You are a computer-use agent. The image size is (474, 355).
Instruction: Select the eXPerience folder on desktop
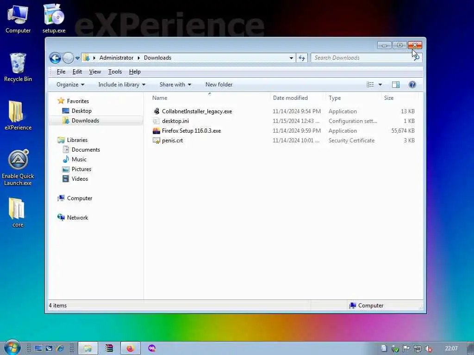[18, 116]
